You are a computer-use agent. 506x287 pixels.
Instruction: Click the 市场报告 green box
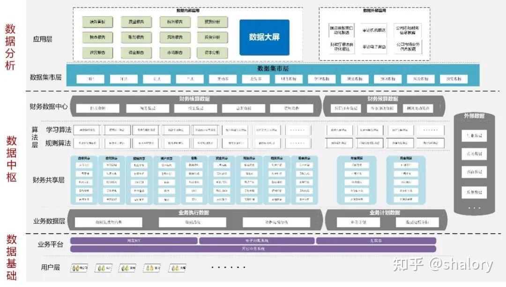[175, 52]
